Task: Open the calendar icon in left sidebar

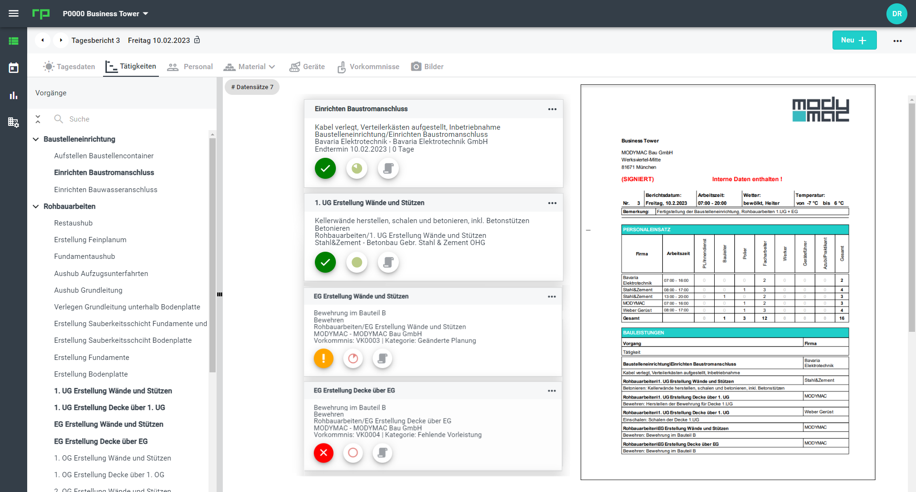Action: pos(13,68)
